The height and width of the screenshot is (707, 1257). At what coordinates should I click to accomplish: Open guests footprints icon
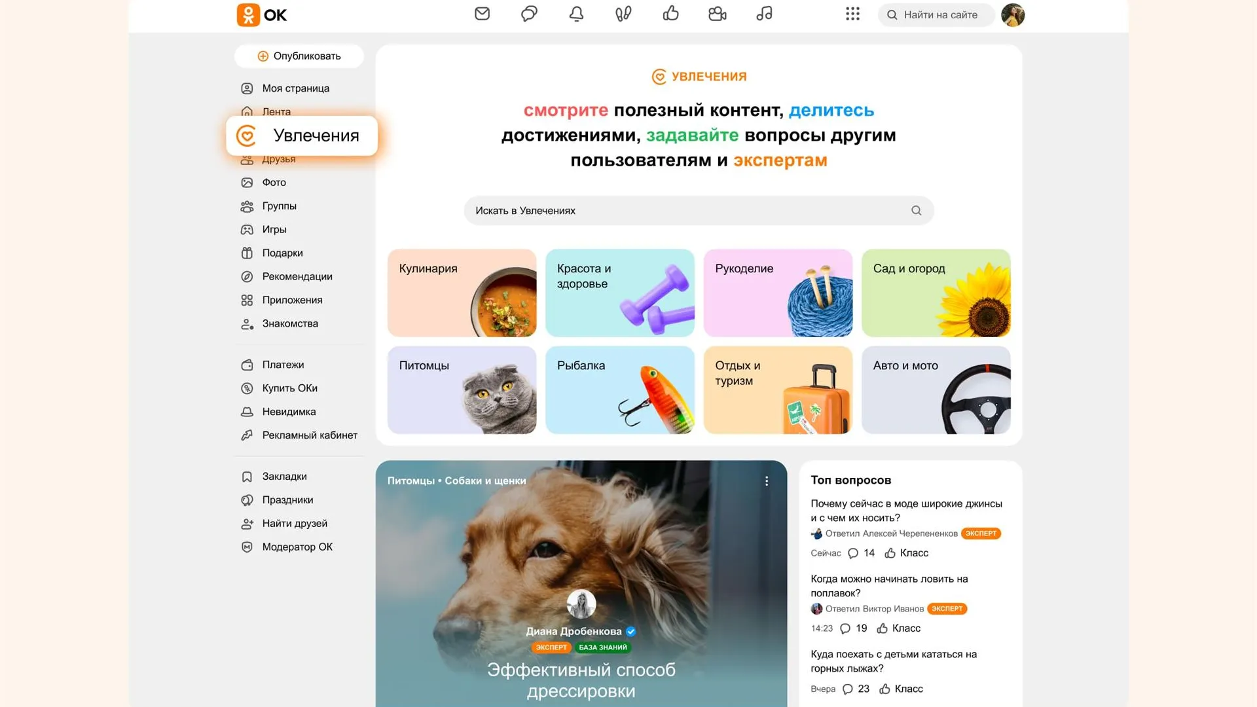tap(623, 14)
